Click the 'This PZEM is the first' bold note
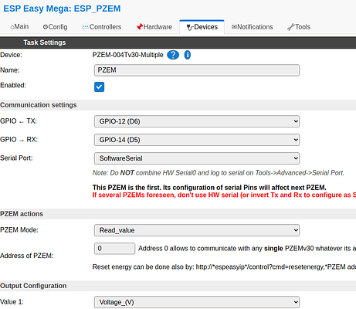 pos(209,188)
